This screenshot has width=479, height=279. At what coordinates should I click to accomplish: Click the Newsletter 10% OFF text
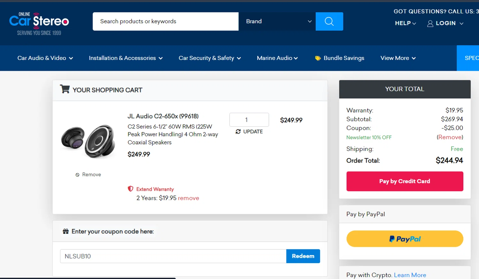[x=369, y=137]
